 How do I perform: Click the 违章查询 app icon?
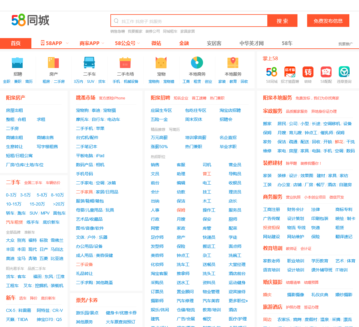point(344,72)
